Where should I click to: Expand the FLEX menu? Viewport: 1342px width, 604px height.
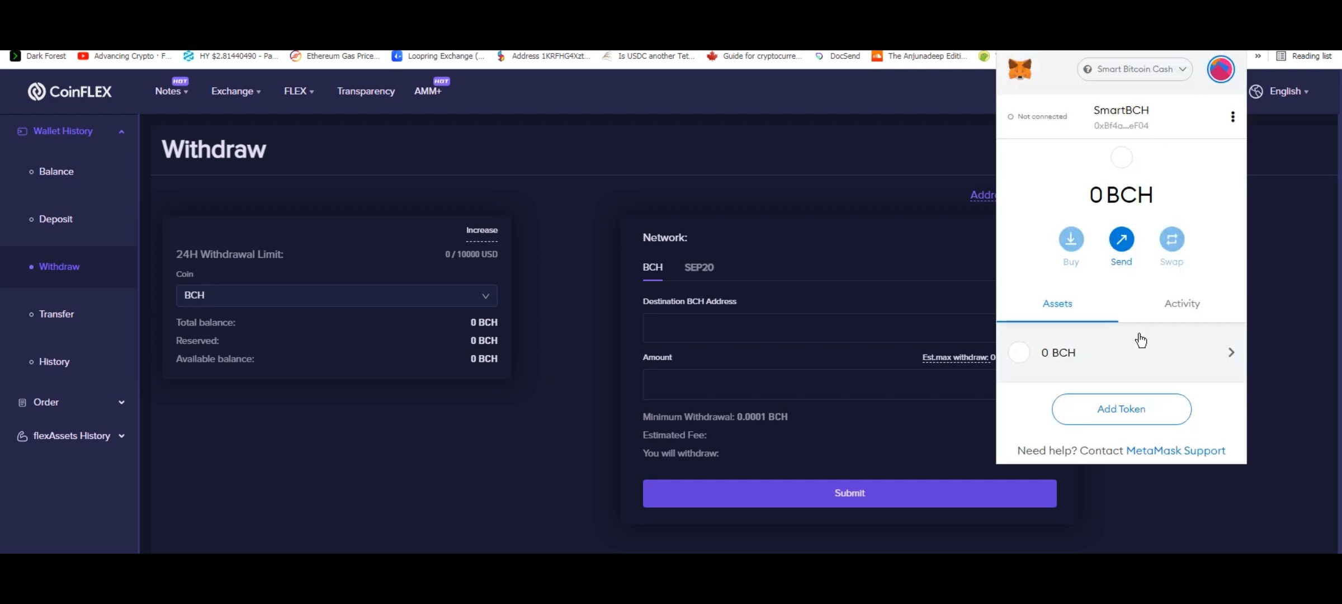click(299, 91)
